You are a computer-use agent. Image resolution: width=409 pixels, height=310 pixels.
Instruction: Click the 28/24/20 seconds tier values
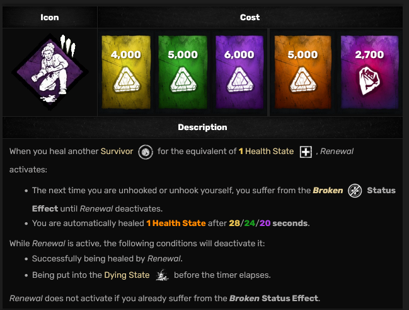point(268,224)
